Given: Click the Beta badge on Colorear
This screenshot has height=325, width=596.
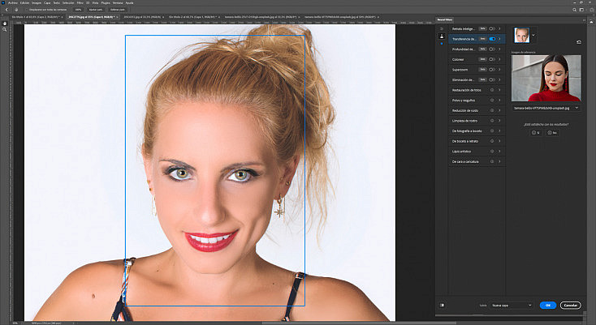Looking at the screenshot, I should (x=482, y=59).
